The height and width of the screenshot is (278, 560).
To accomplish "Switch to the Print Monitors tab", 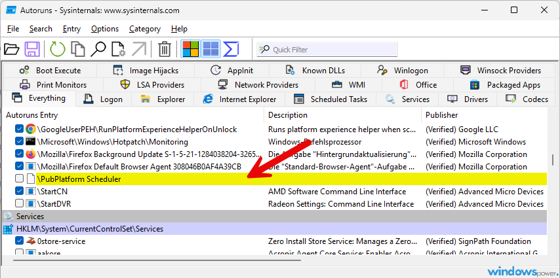I will 53,85.
